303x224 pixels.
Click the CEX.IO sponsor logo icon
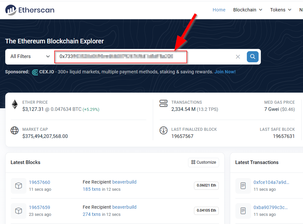[x=35, y=72]
